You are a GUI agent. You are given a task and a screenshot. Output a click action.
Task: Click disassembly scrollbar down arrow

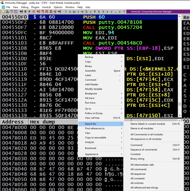(x=180, y=115)
